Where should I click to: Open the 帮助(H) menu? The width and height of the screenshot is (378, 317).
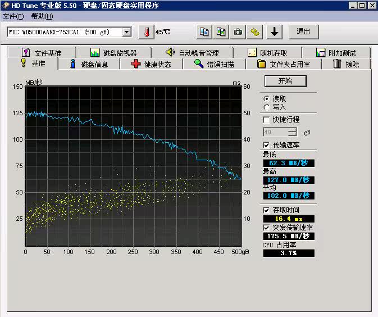42,16
